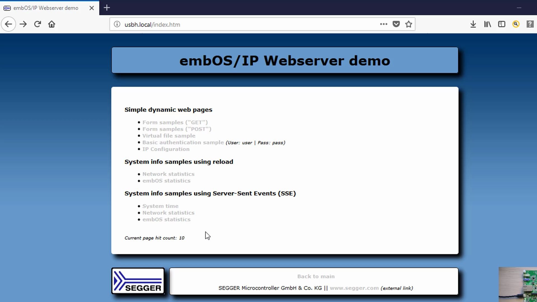Toggle the sidebar view icon
The image size is (537, 302).
click(502, 24)
